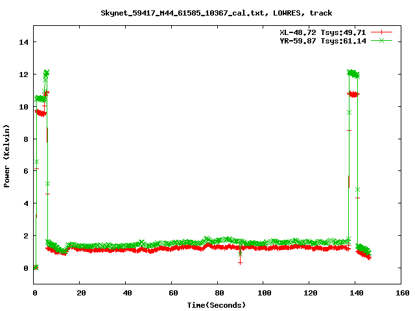Click the Power (Kelvin) y-axis label

coord(6,156)
